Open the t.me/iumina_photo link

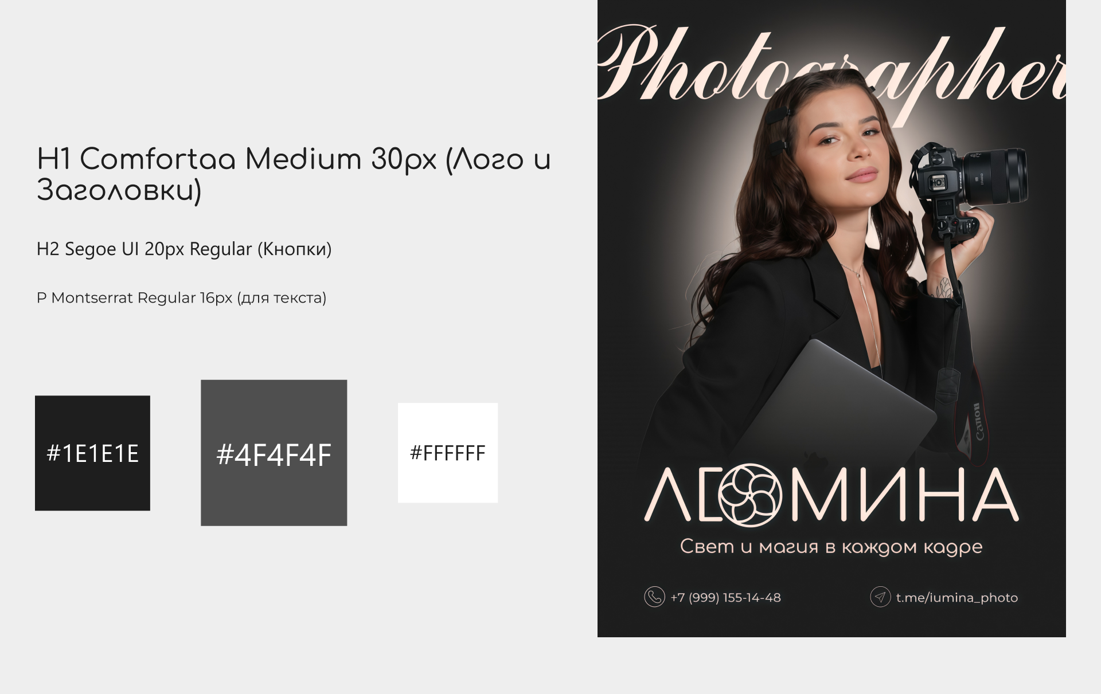[956, 598]
